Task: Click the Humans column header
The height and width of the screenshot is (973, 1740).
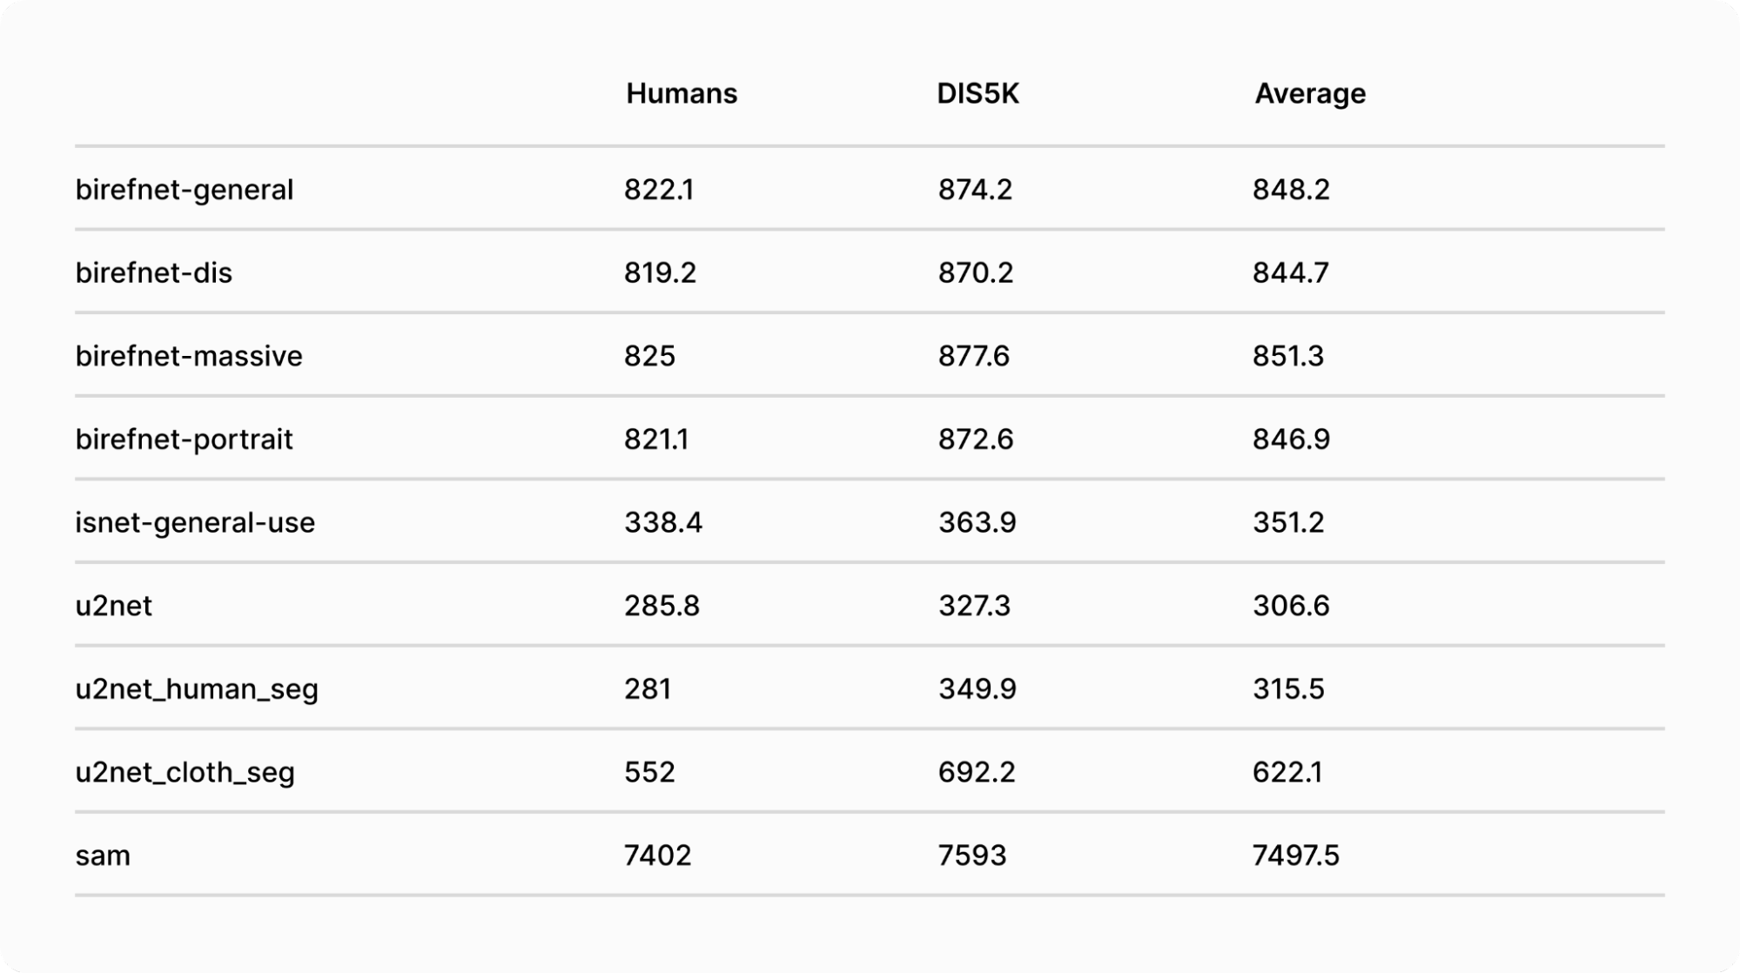Action: tap(681, 93)
